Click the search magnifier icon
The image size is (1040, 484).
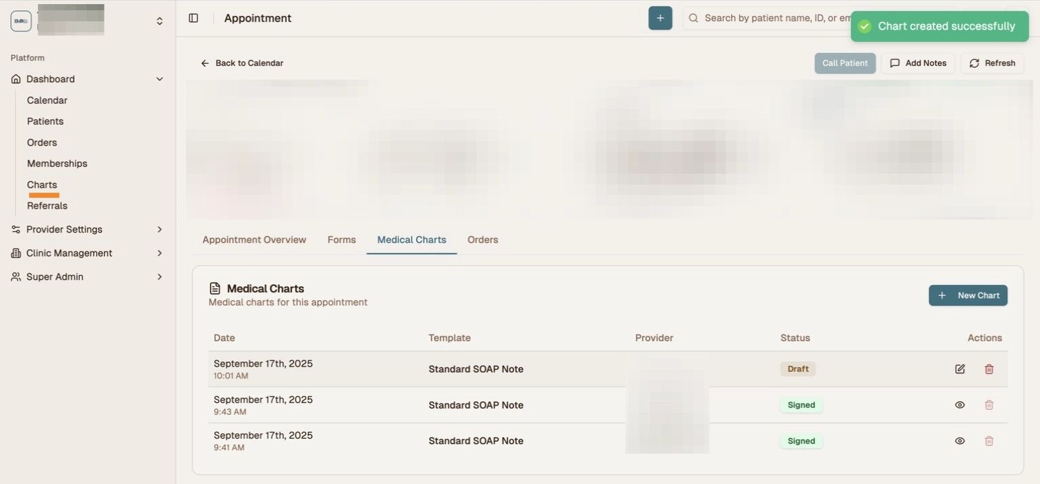pyautogui.click(x=693, y=18)
